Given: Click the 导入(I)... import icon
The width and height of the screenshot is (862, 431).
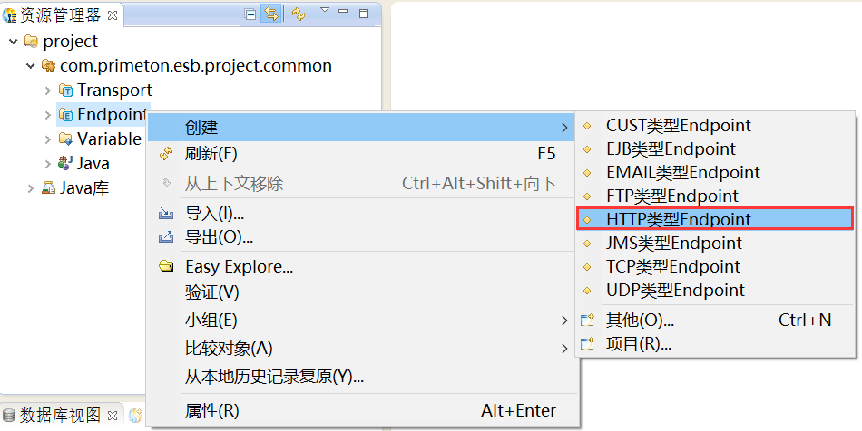Looking at the screenshot, I should point(165,214).
